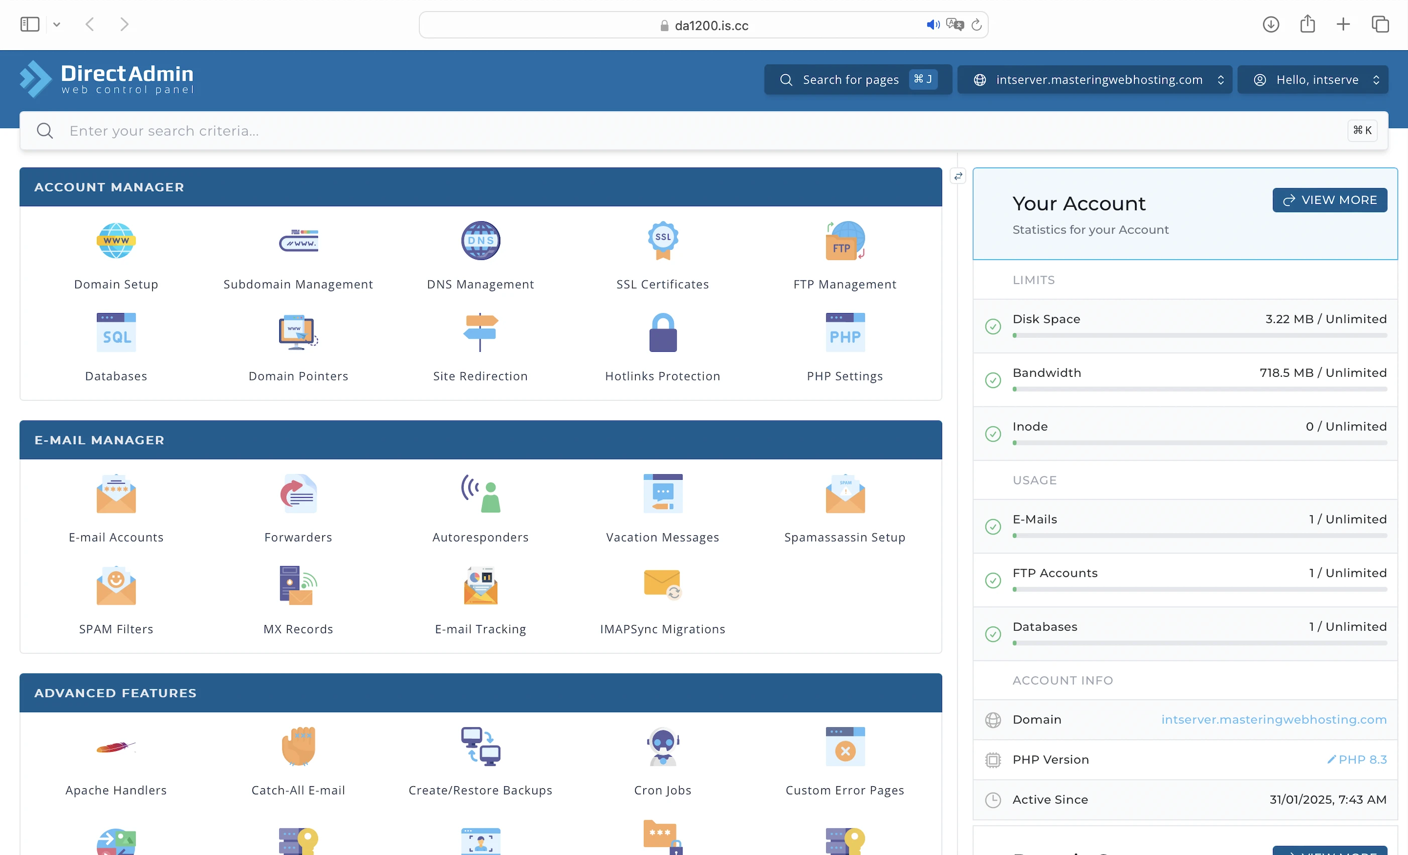Screen dimensions: 1408x855
Task: Click the FTP Management icon
Action: (x=844, y=240)
